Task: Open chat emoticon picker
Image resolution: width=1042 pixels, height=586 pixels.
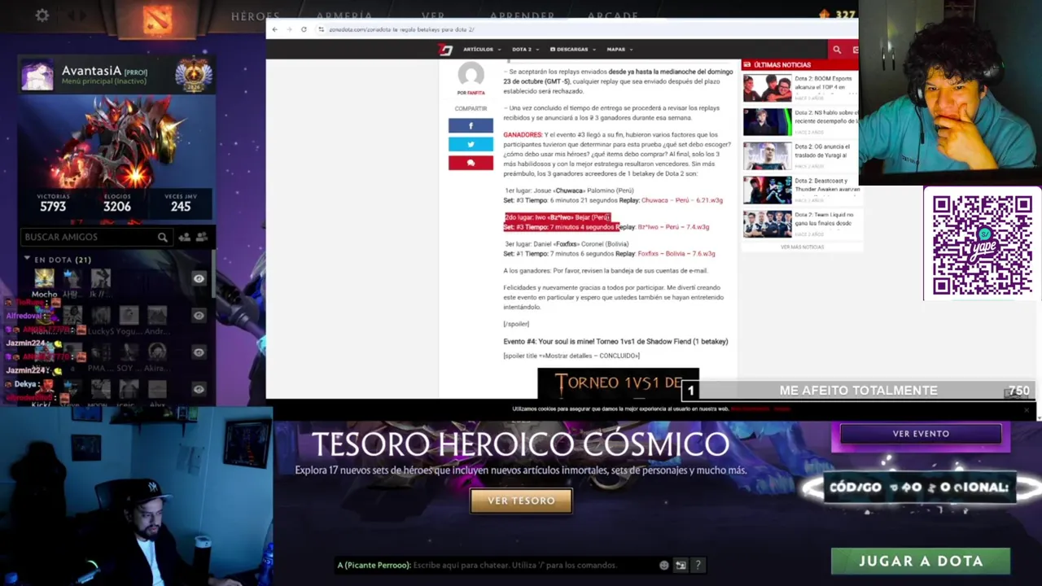Action: click(664, 565)
